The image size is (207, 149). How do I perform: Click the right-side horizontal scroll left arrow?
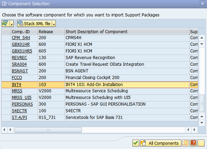pos(188,130)
